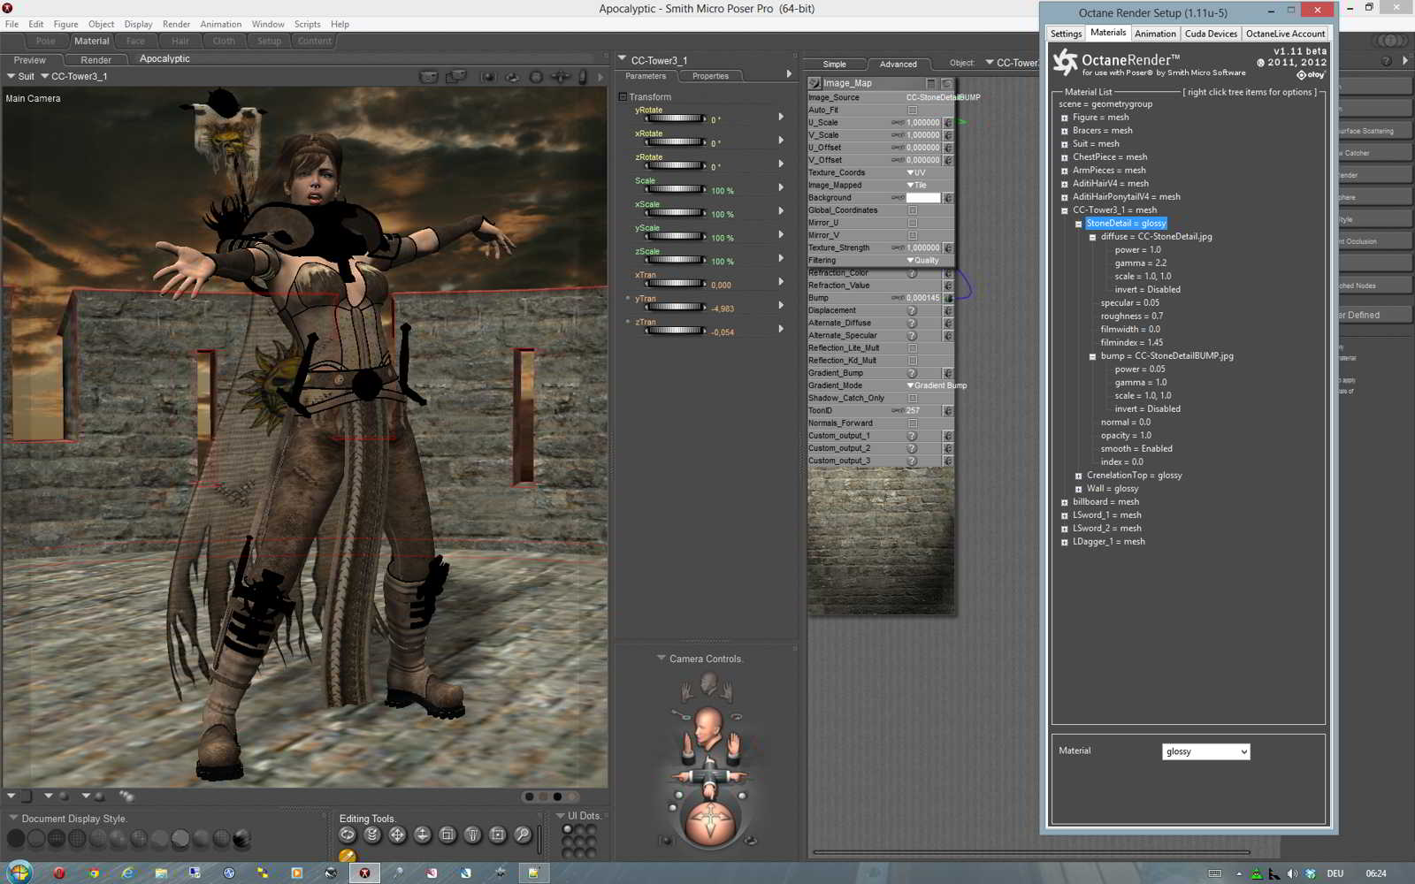Open the glossy Material dropdown

coord(1205,751)
